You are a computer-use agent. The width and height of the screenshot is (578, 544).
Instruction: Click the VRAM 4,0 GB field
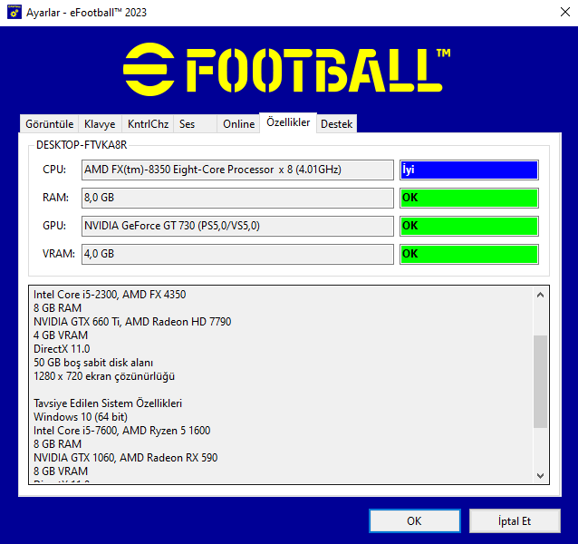[237, 254]
